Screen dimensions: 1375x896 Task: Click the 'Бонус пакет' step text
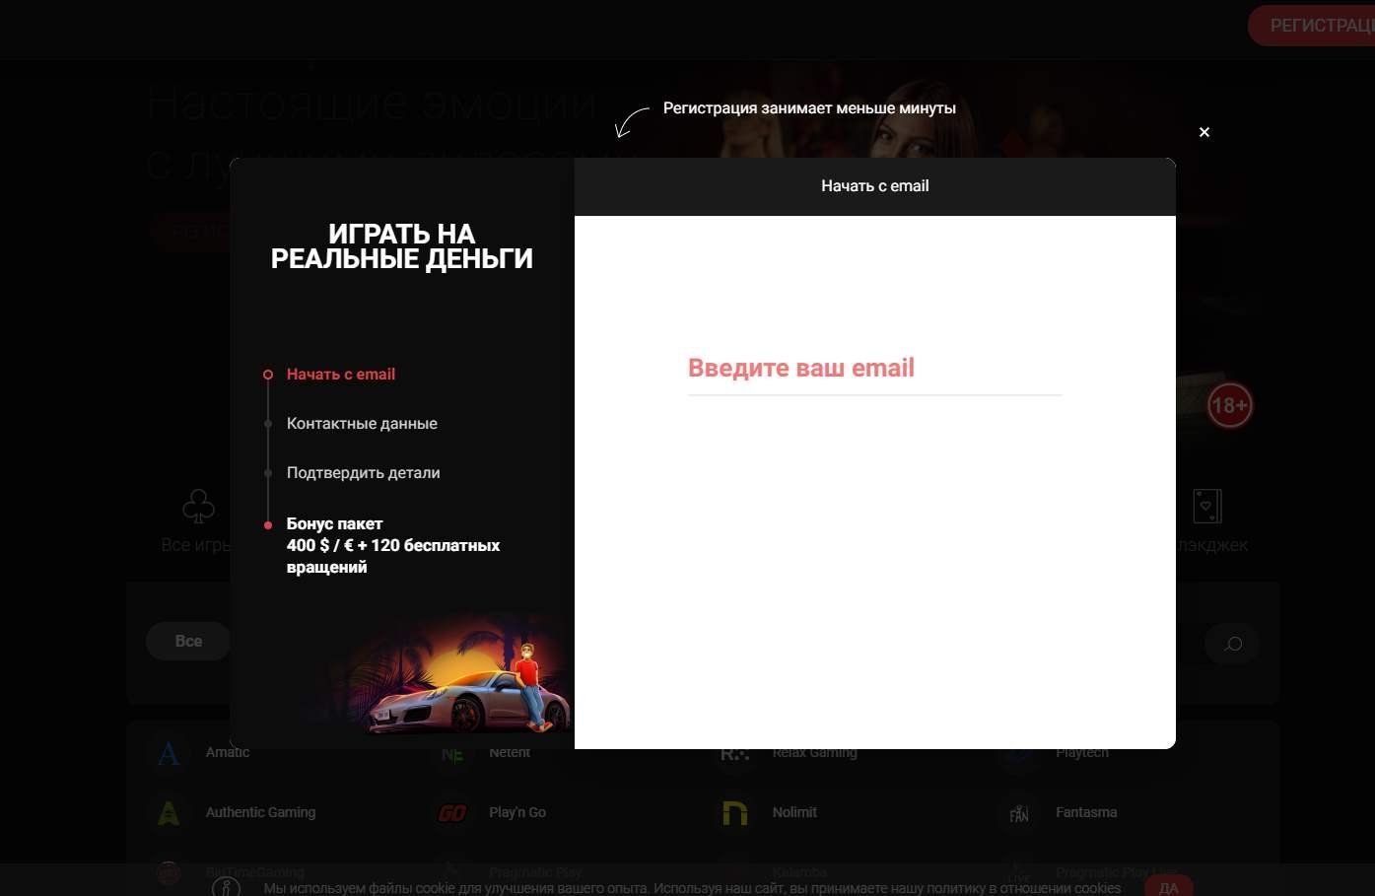(334, 524)
